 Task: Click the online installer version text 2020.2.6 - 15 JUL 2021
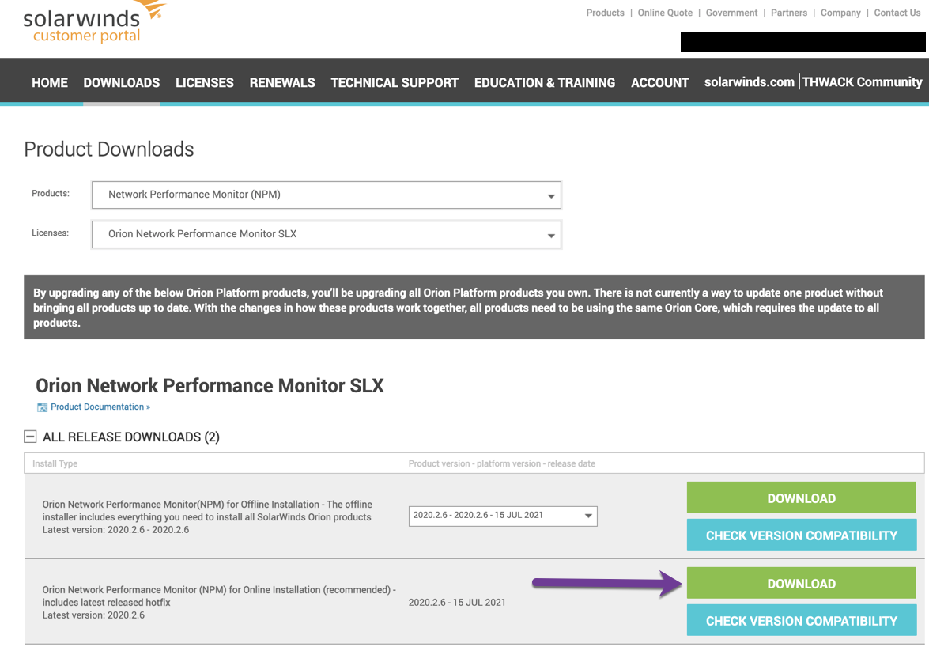pos(457,602)
